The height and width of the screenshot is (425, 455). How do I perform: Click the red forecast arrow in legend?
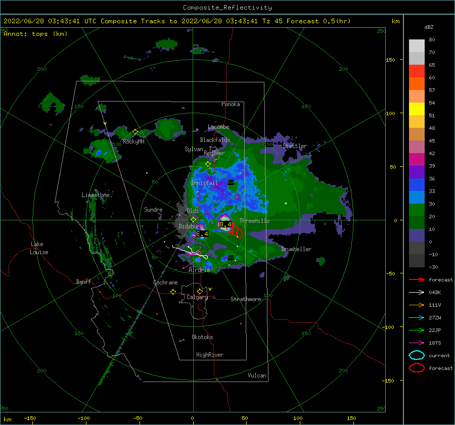tap(417, 279)
